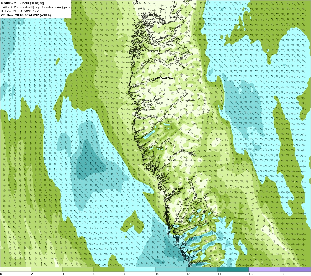Click the 'DMI/IGB' title text
Screen dimensions: 311x276
click(8, 3)
